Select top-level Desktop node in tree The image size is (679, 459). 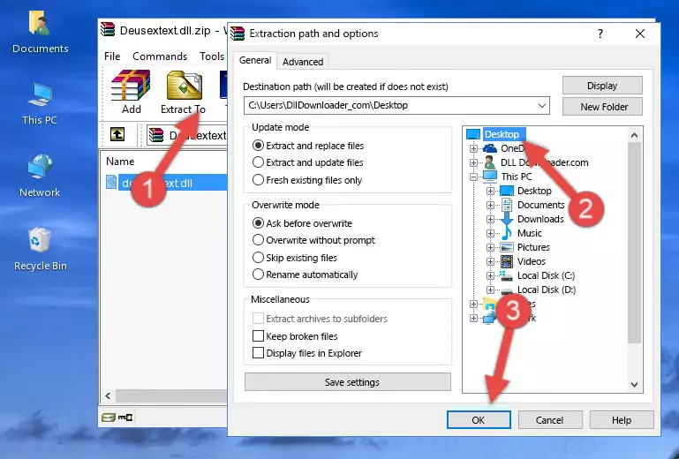pyautogui.click(x=502, y=134)
